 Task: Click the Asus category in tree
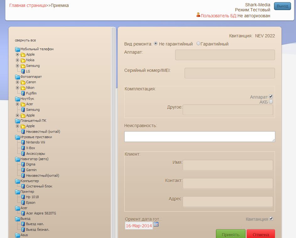point(24,235)
